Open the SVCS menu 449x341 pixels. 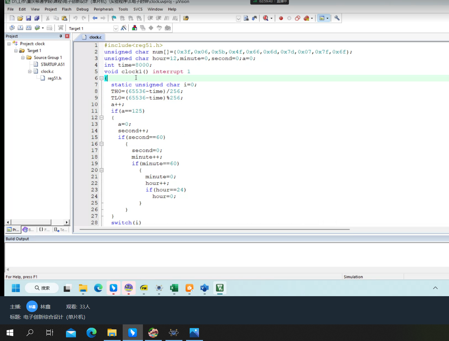click(x=138, y=9)
